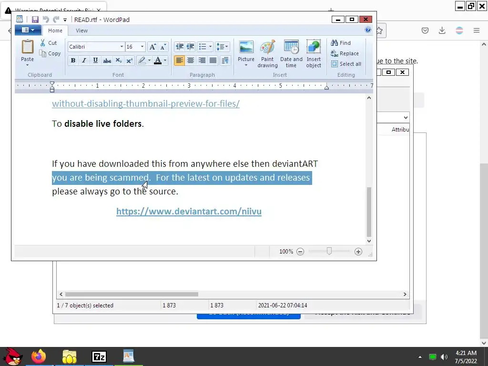488x366 pixels.
Task: Toggle Strikethrough formatting
Action: coord(107,61)
